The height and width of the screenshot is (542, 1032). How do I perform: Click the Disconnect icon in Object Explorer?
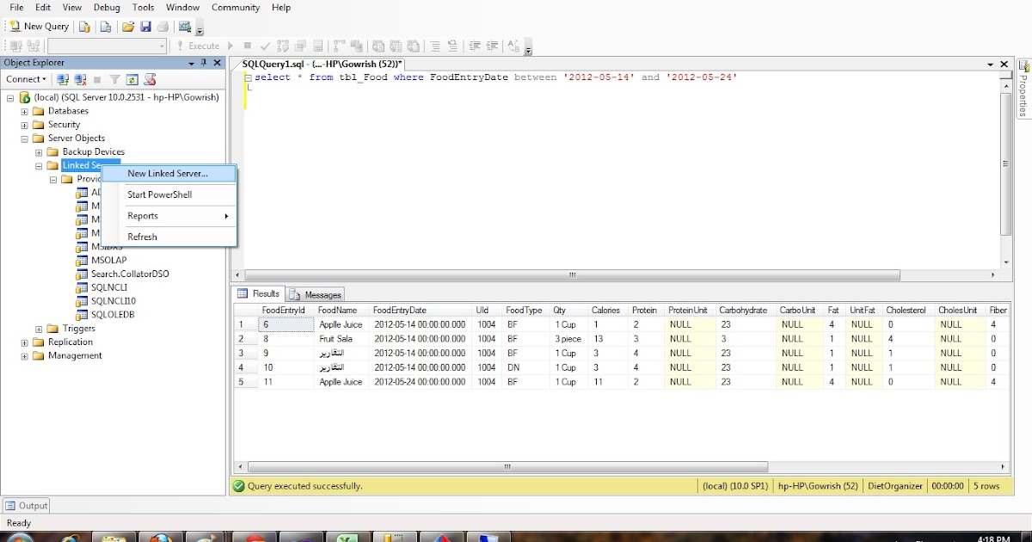(x=80, y=79)
